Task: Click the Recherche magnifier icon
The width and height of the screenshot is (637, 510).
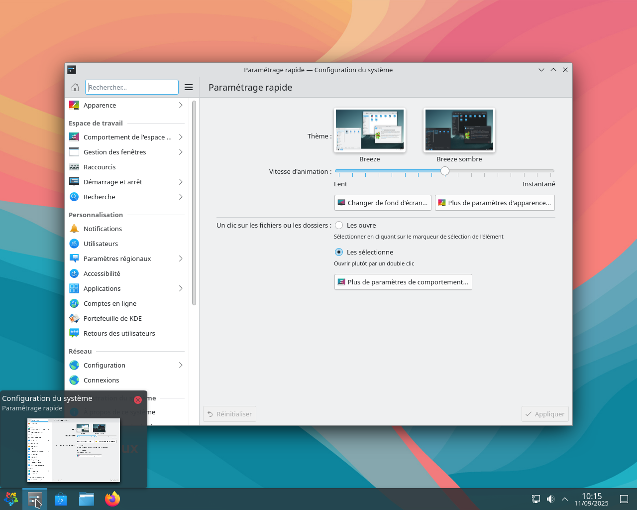Action: pyautogui.click(x=74, y=197)
